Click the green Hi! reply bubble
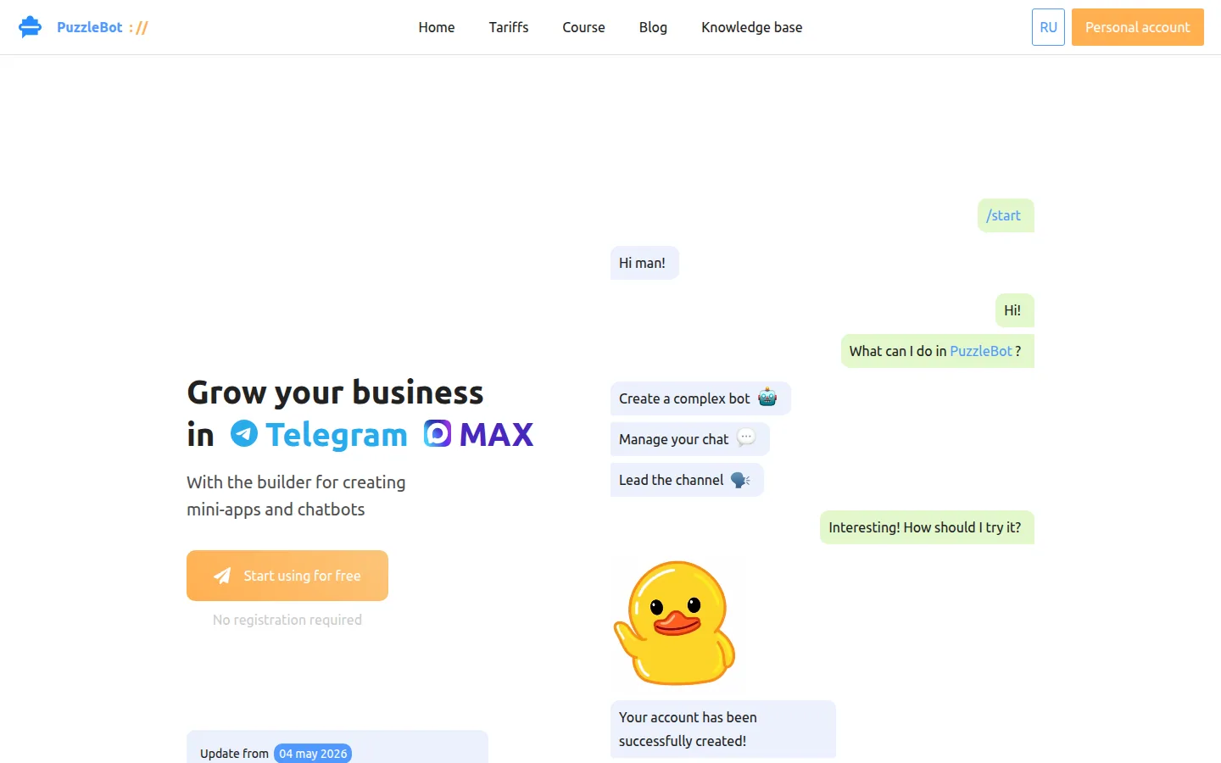Viewport: 1221px width, 763px height. point(1015,310)
